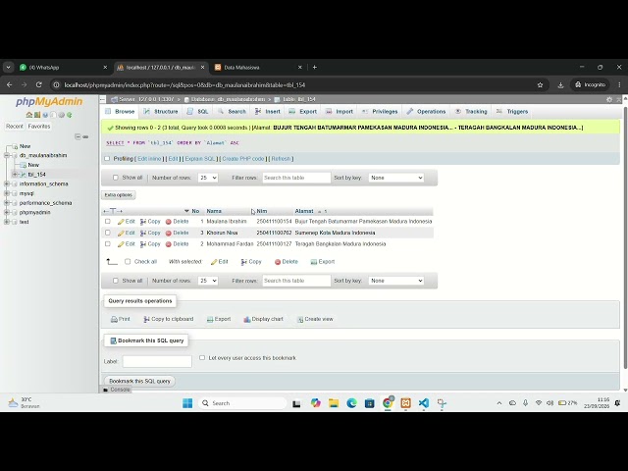Click Edit pencil for Khoirun Nisa row

(121, 233)
